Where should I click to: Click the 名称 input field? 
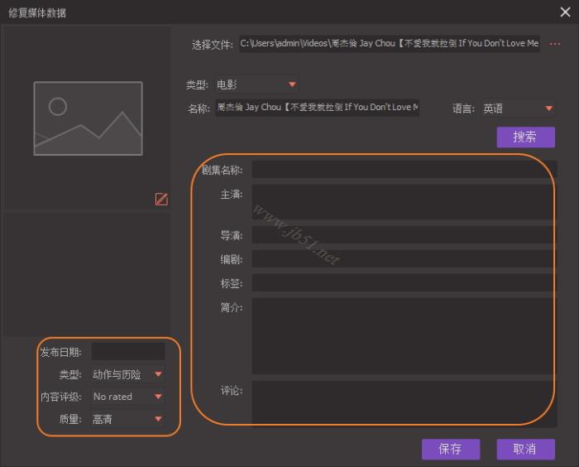pyautogui.click(x=317, y=108)
